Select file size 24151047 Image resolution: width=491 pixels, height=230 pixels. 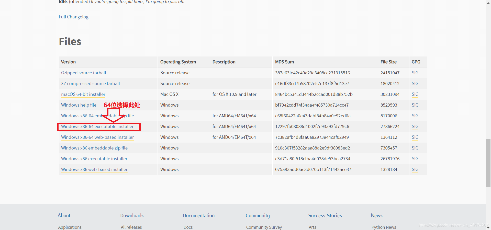[390, 73]
